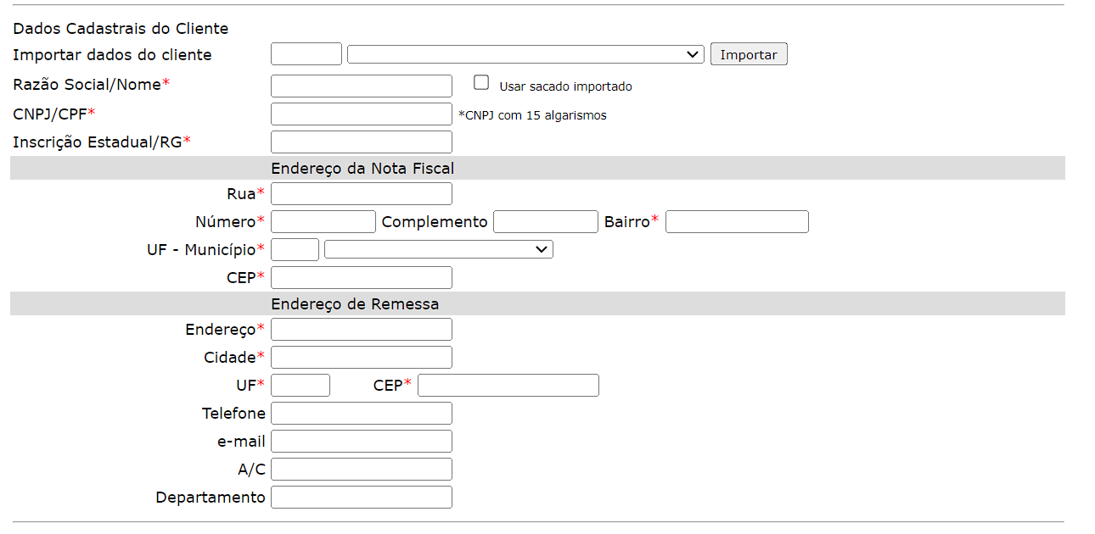Click the Complemento field

(545, 222)
